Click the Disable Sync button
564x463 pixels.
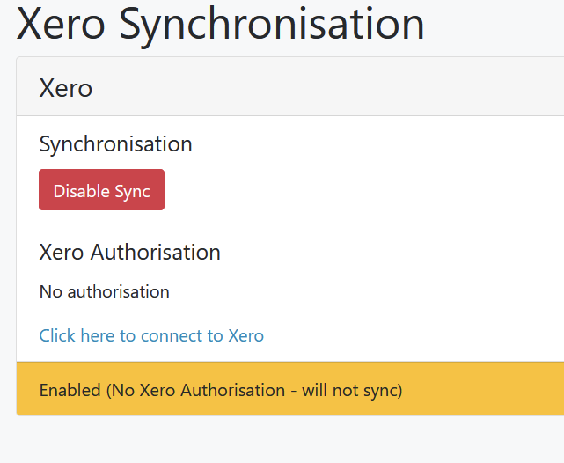[101, 189]
